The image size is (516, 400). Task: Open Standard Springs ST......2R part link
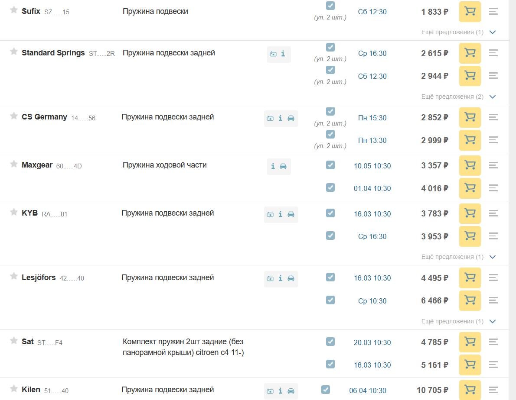[102, 54]
